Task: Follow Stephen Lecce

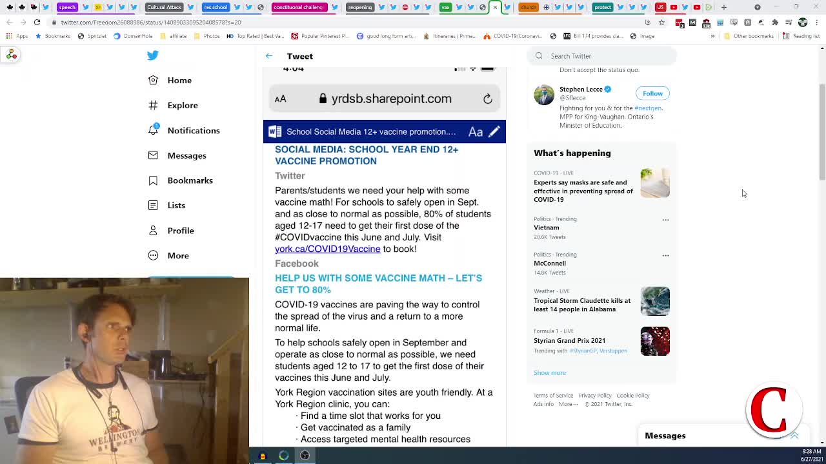Action: 652,93
